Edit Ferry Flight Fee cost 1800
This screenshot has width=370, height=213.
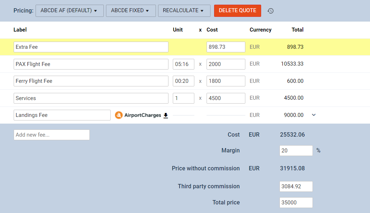(x=226, y=81)
